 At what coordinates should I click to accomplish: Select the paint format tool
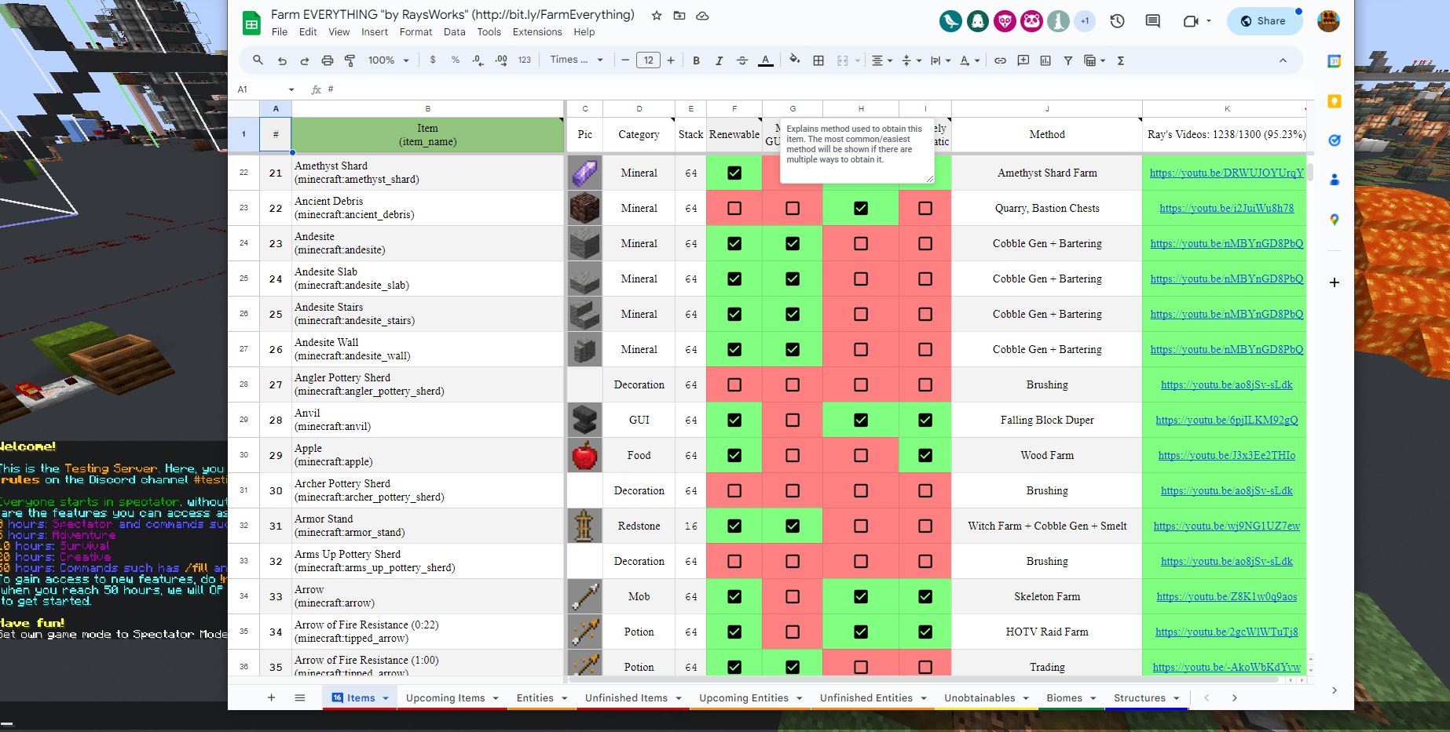(350, 60)
